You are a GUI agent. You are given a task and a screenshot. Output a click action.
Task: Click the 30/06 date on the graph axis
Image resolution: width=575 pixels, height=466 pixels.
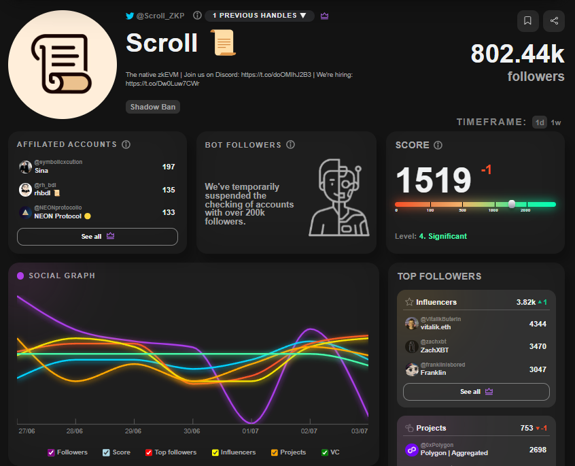pos(192,431)
